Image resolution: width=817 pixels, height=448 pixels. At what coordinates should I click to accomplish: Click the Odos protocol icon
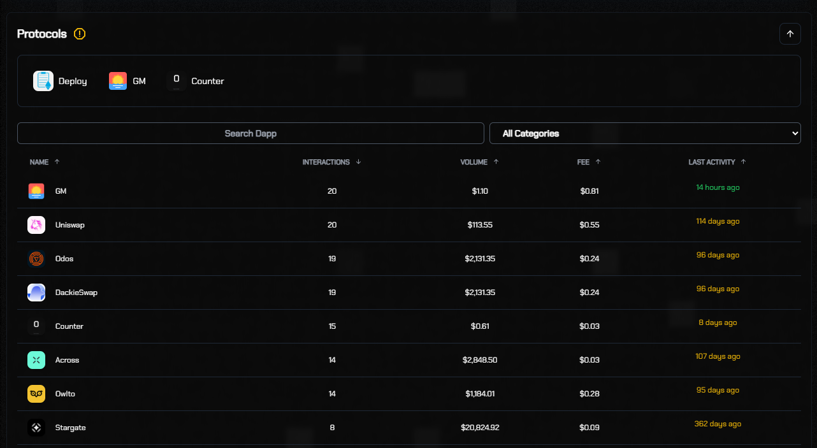click(36, 259)
